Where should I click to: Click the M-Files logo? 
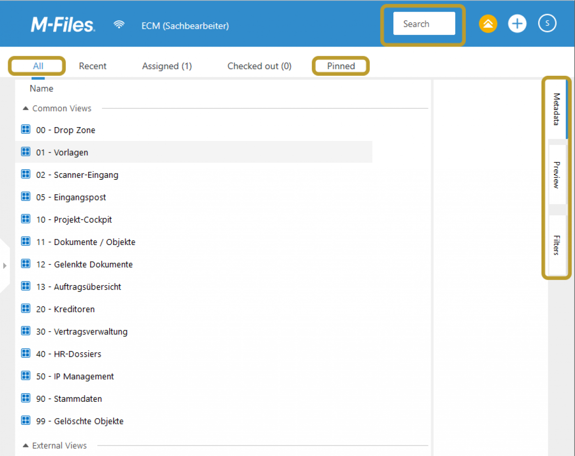pos(63,24)
